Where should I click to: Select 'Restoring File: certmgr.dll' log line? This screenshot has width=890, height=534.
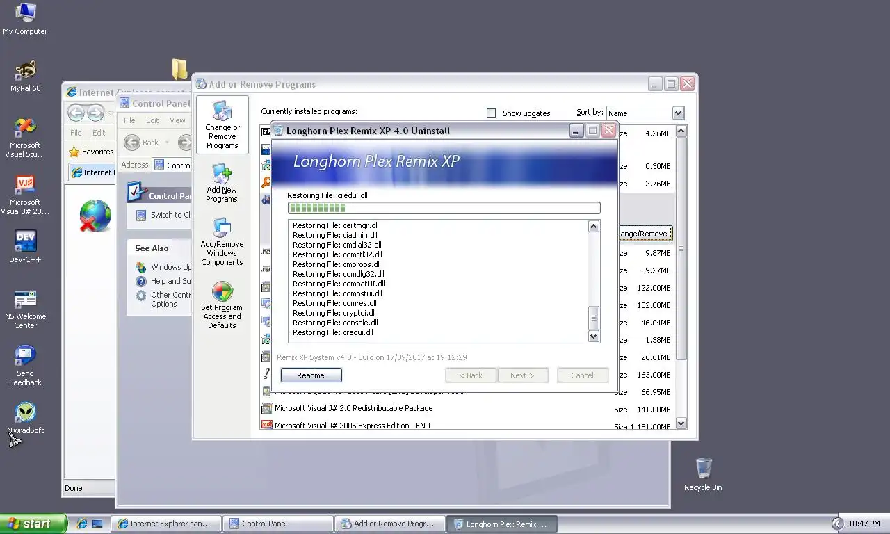pyautogui.click(x=336, y=225)
